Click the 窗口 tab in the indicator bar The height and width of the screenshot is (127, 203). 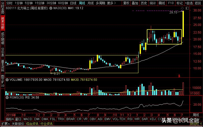tap(18, 119)
